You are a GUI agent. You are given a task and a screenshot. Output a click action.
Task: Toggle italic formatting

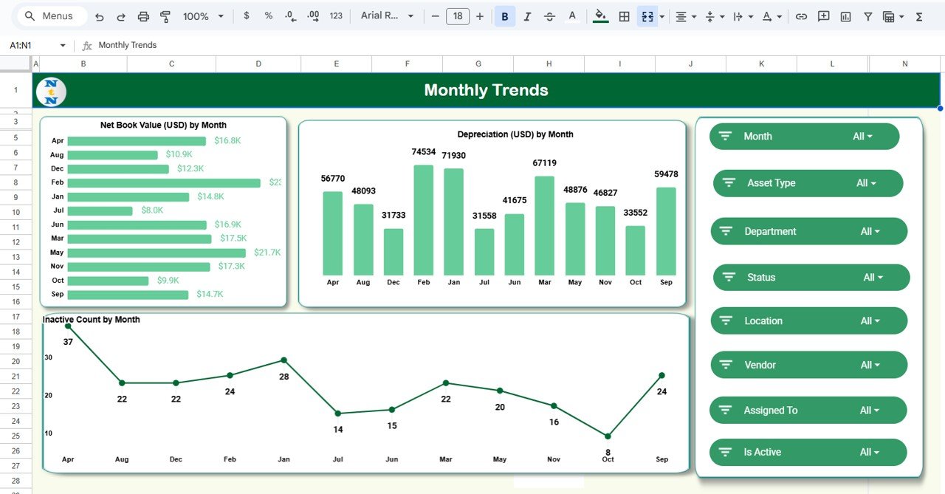(526, 16)
